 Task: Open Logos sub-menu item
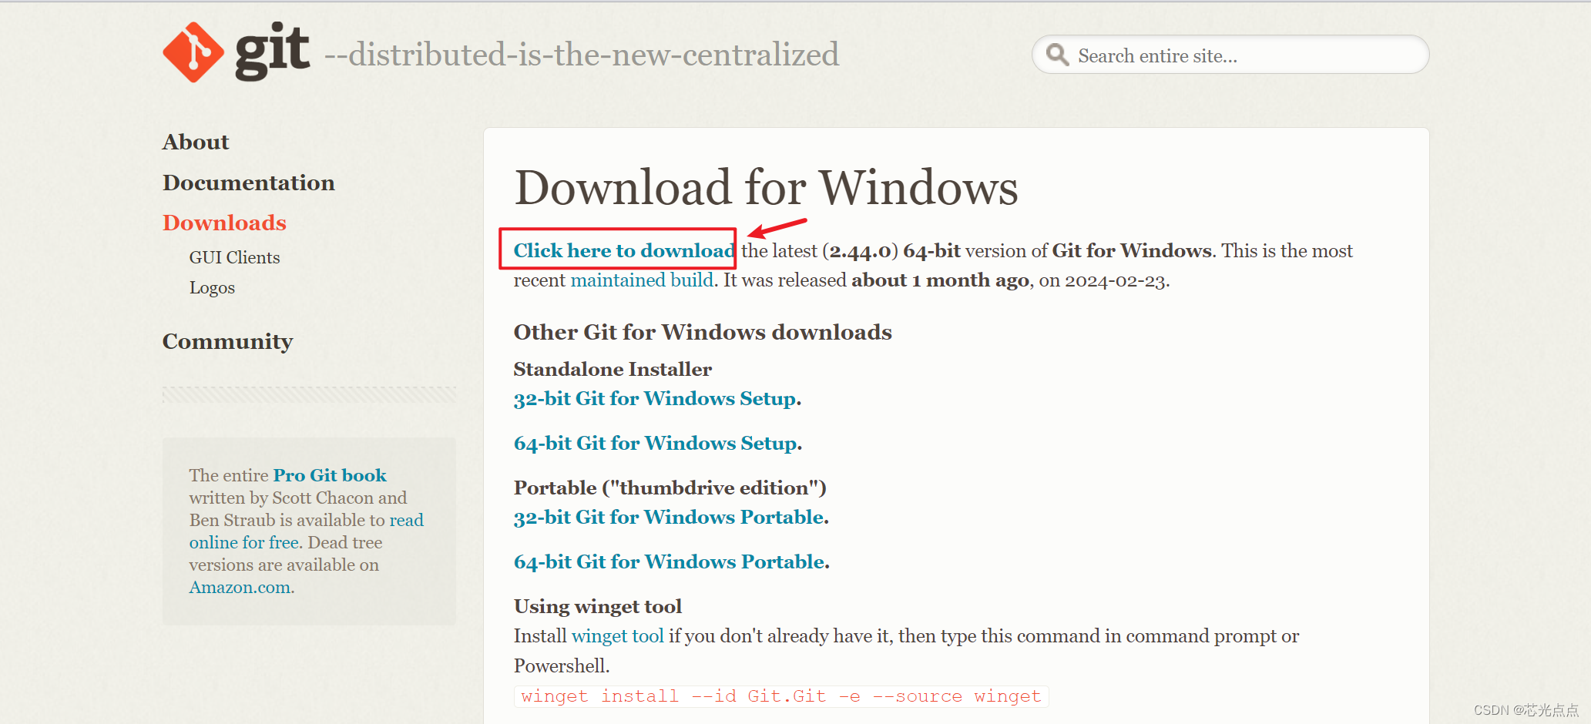click(x=212, y=287)
